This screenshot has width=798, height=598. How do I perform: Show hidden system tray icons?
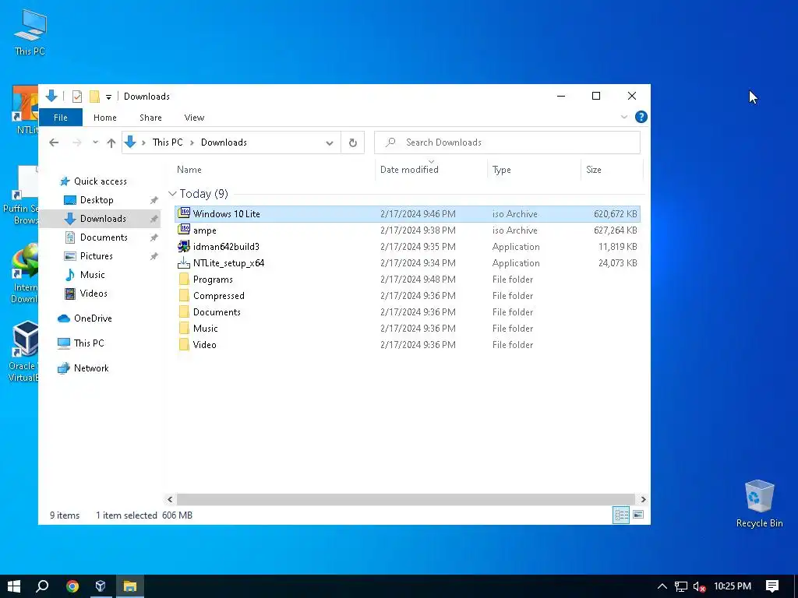point(662,586)
